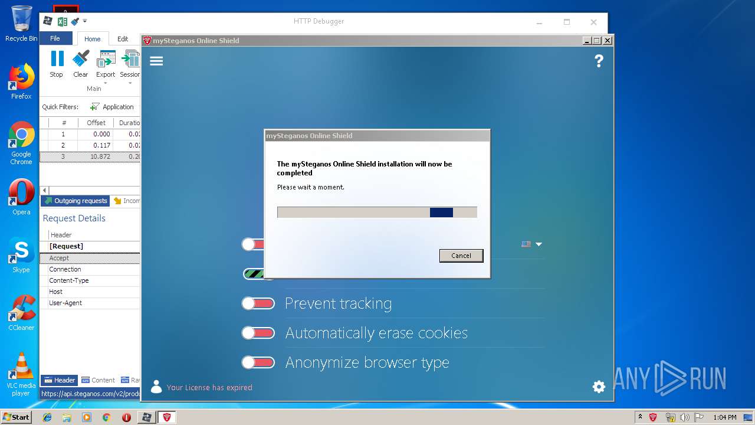Open Recycle Bin desktop icon

21,24
